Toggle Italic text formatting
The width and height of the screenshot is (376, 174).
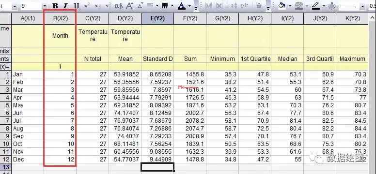tap(65, 6)
